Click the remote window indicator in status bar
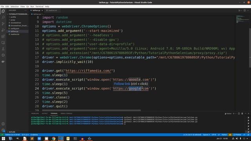 tap(2, 135)
